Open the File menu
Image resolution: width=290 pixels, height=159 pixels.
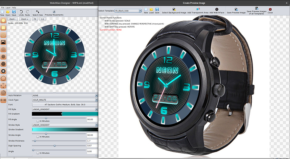[x=3, y=8]
